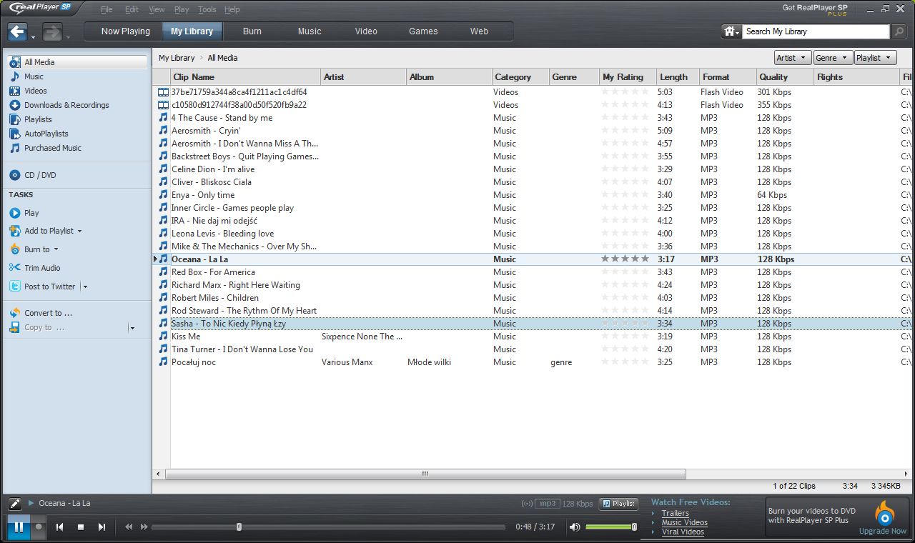Image resolution: width=915 pixels, height=543 pixels.
Task: Go back with the left arrow button
Action: [18, 31]
